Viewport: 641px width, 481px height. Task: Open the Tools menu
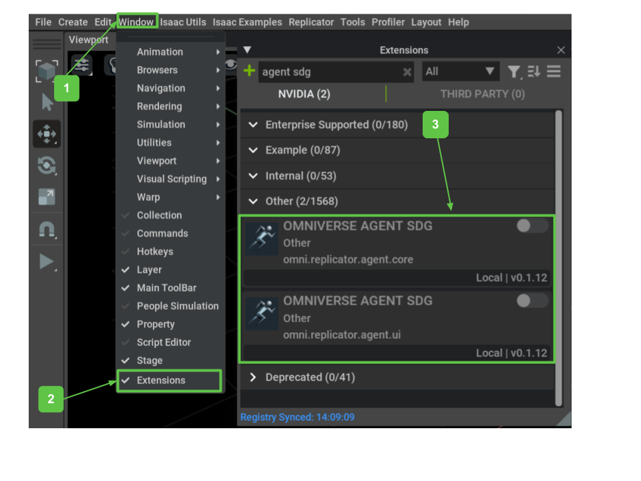coord(353,22)
